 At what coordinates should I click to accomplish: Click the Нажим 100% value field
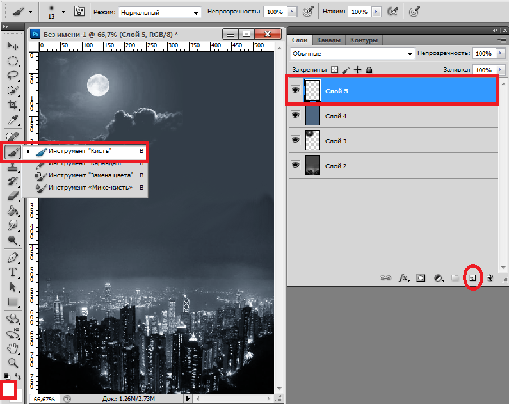[x=360, y=12]
